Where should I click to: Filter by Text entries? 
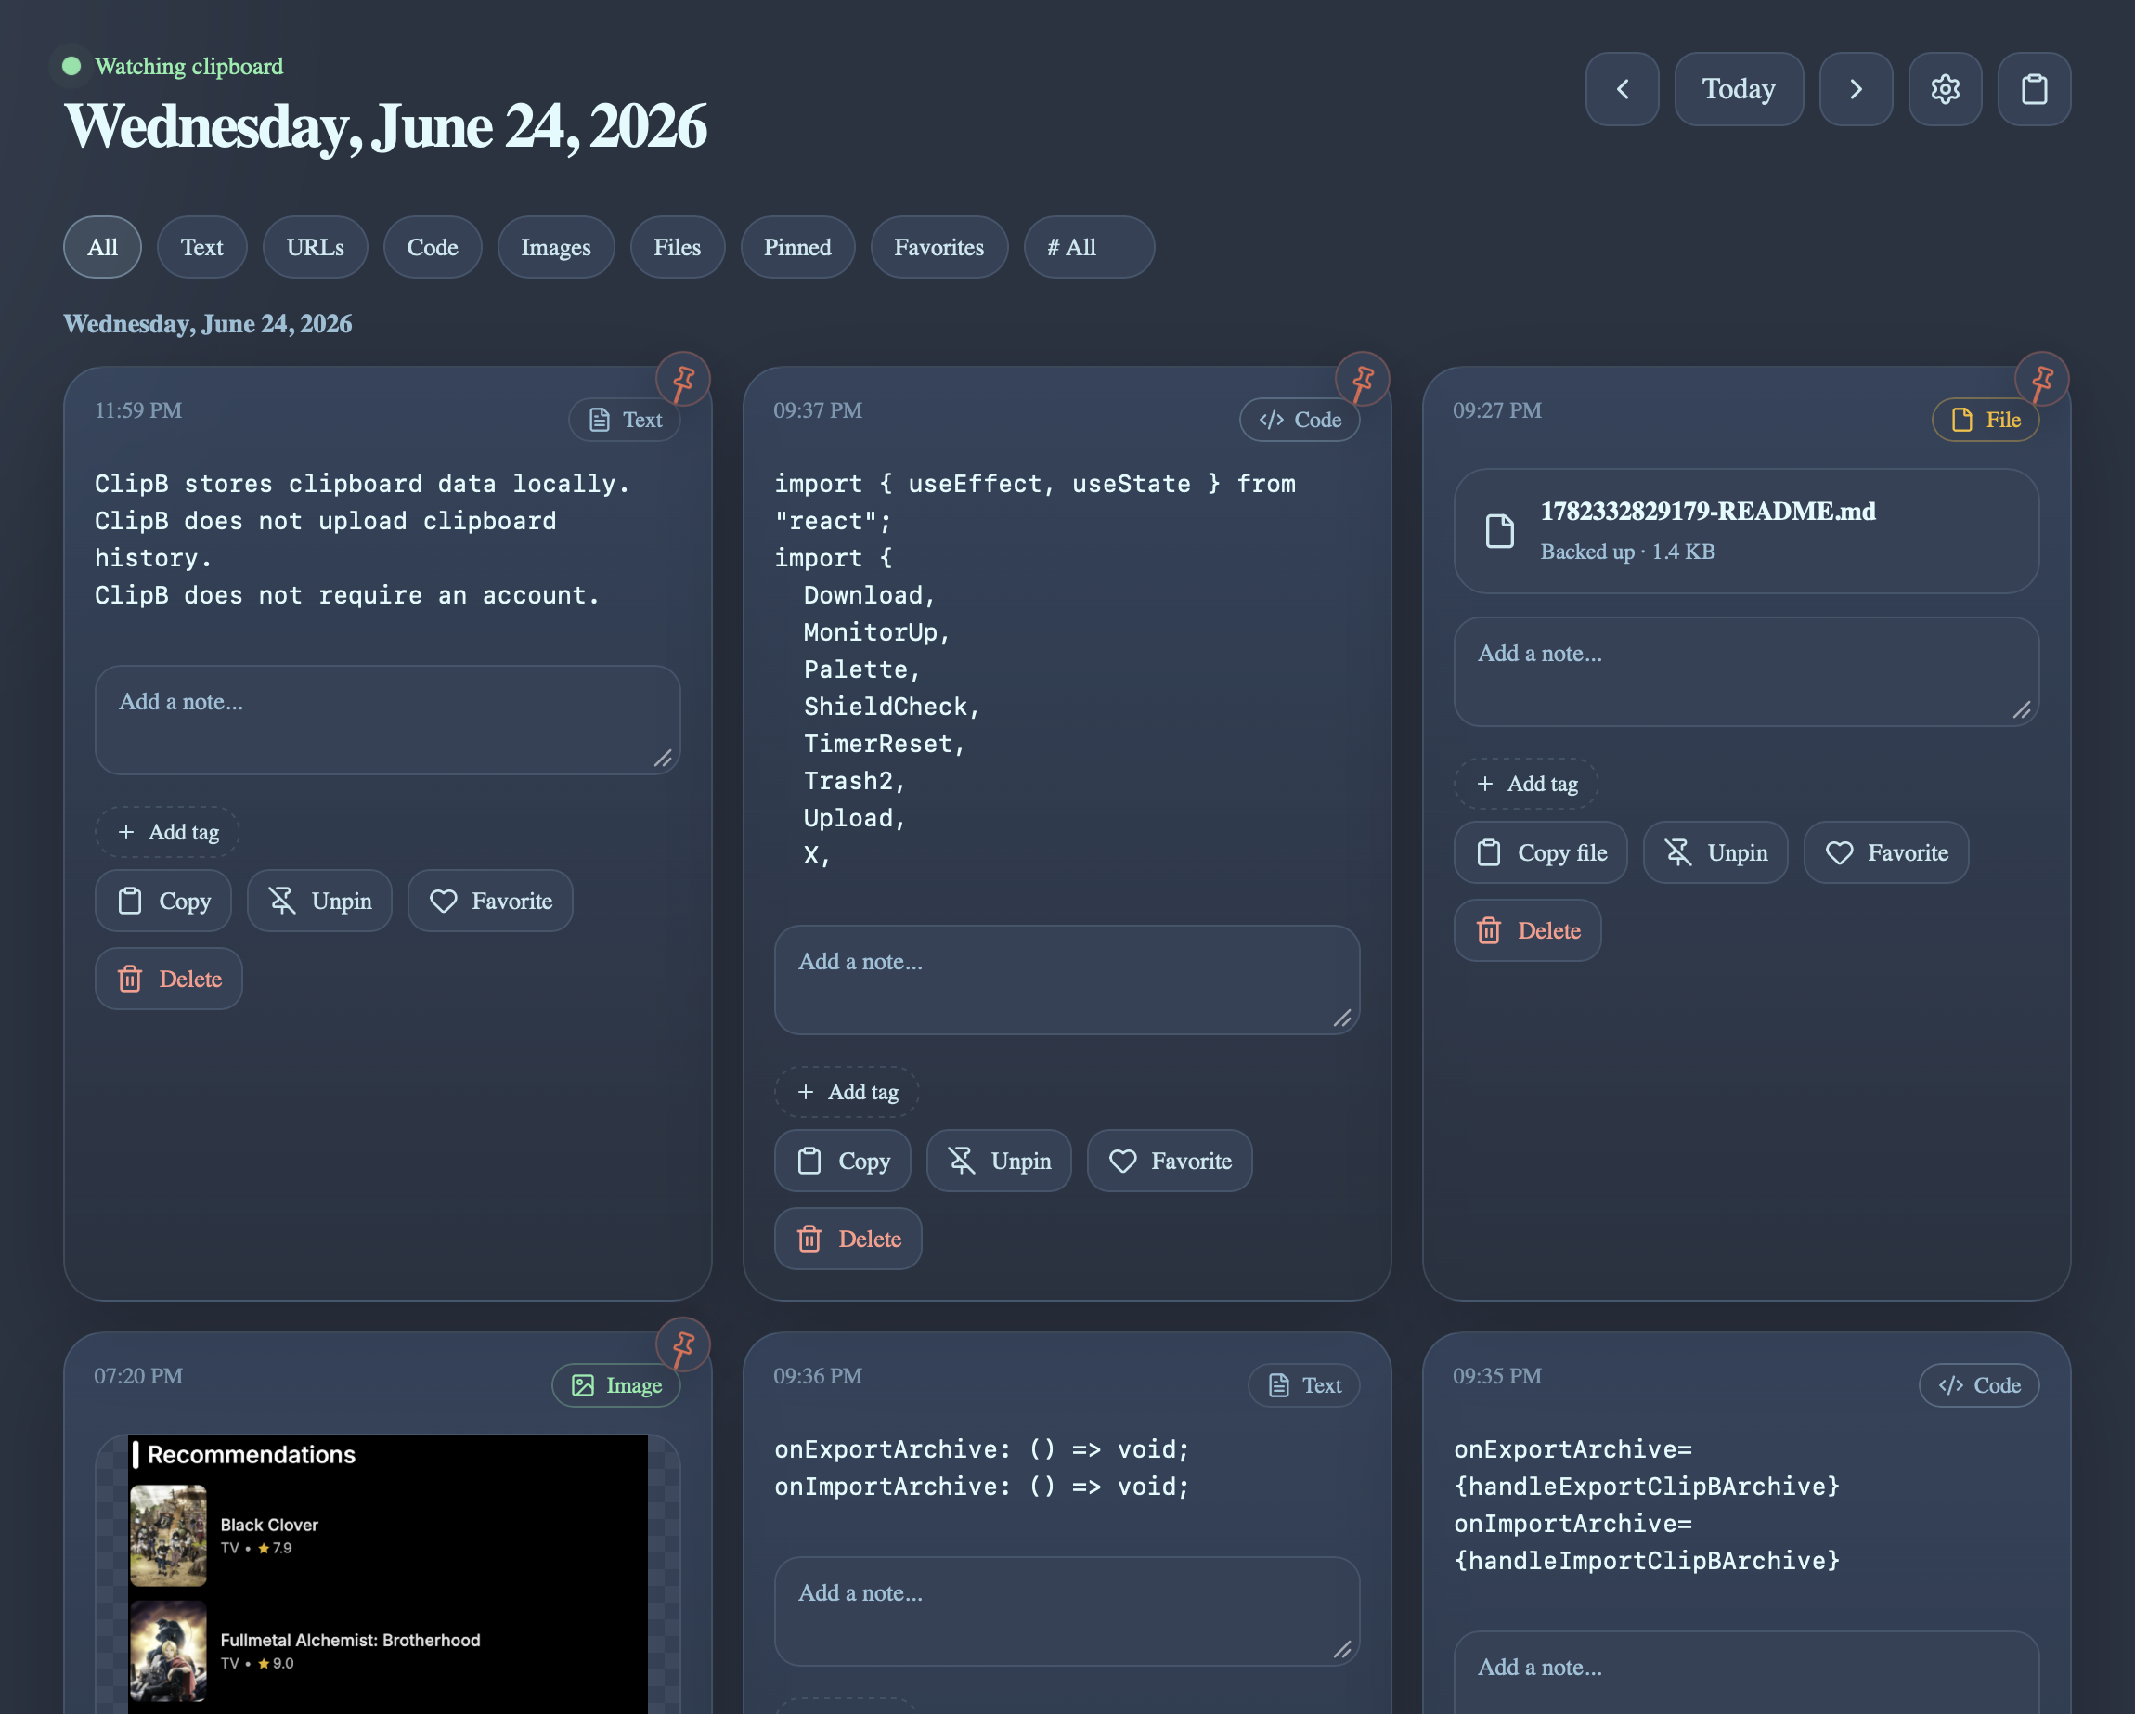[x=202, y=247]
